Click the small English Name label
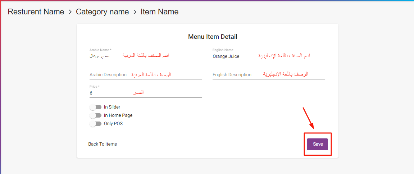Image resolution: width=414 pixels, height=174 pixels. tap(223, 50)
